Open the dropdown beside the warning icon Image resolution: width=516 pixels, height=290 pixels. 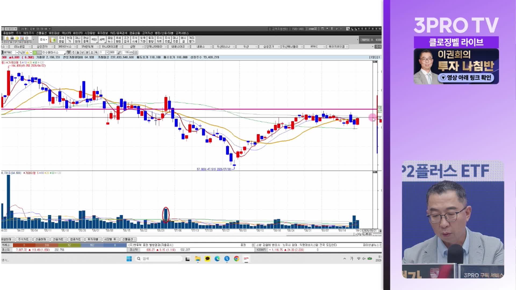coord(31,52)
